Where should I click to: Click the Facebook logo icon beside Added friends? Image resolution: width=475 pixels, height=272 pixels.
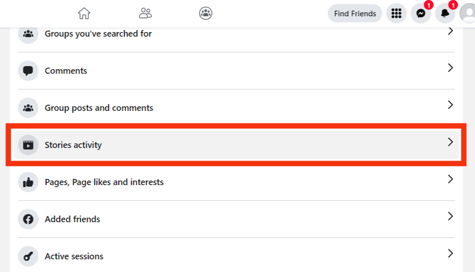pos(28,219)
